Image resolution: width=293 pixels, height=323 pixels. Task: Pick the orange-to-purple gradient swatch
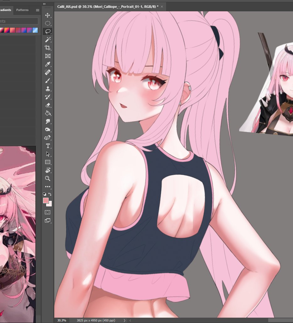click(x=7, y=30)
